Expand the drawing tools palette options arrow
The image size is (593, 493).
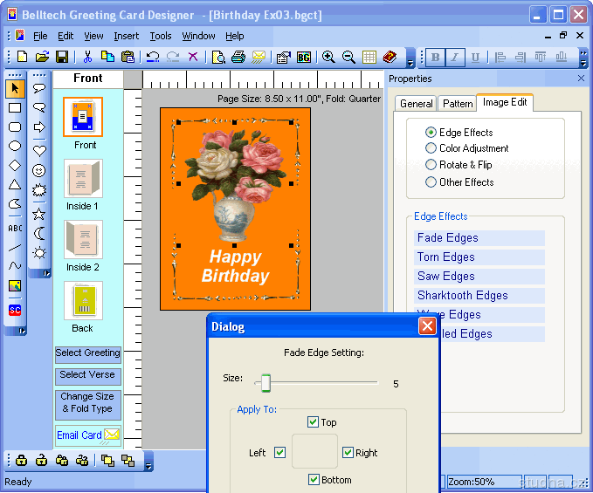click(x=22, y=331)
